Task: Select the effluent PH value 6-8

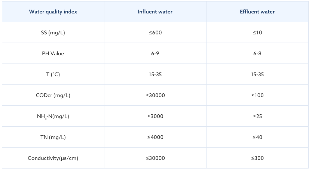Action: (257, 53)
